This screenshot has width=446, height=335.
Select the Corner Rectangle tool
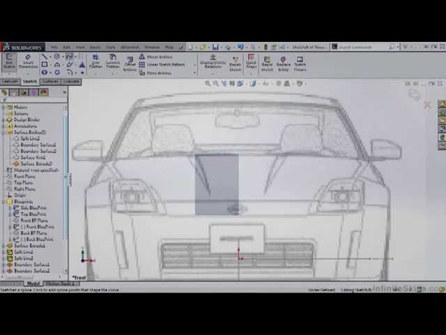tap(45, 65)
